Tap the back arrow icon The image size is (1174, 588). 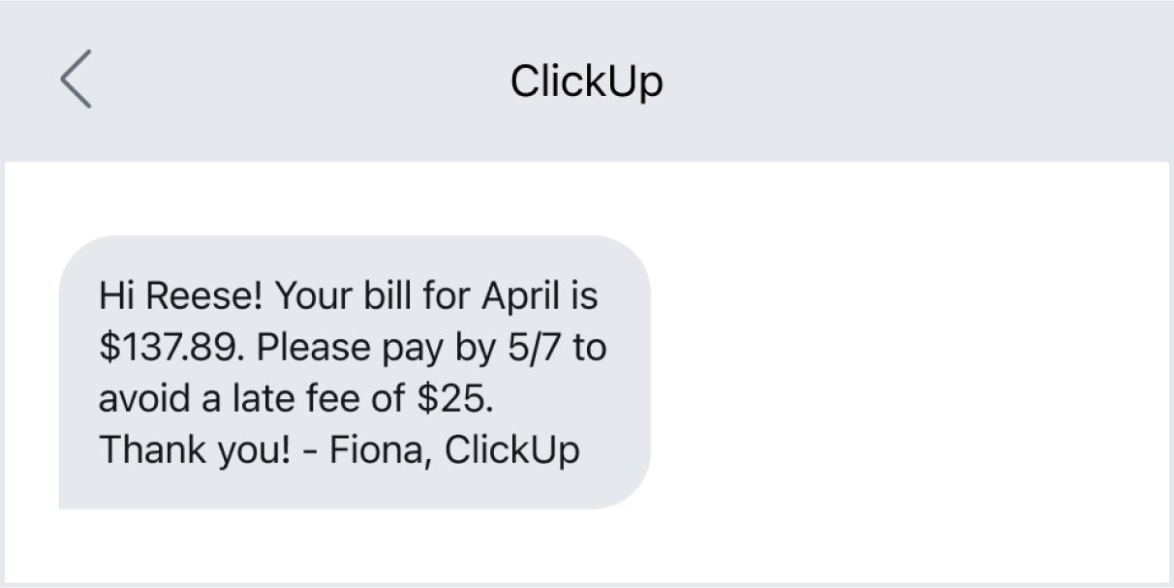pos(77,79)
